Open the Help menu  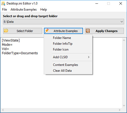(x=43, y=10)
